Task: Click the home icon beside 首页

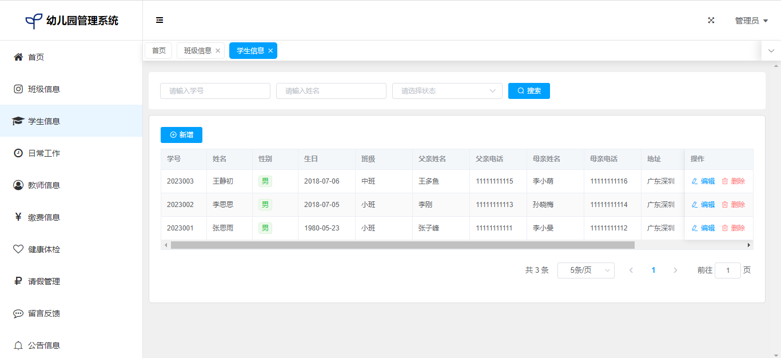Action: coord(18,57)
